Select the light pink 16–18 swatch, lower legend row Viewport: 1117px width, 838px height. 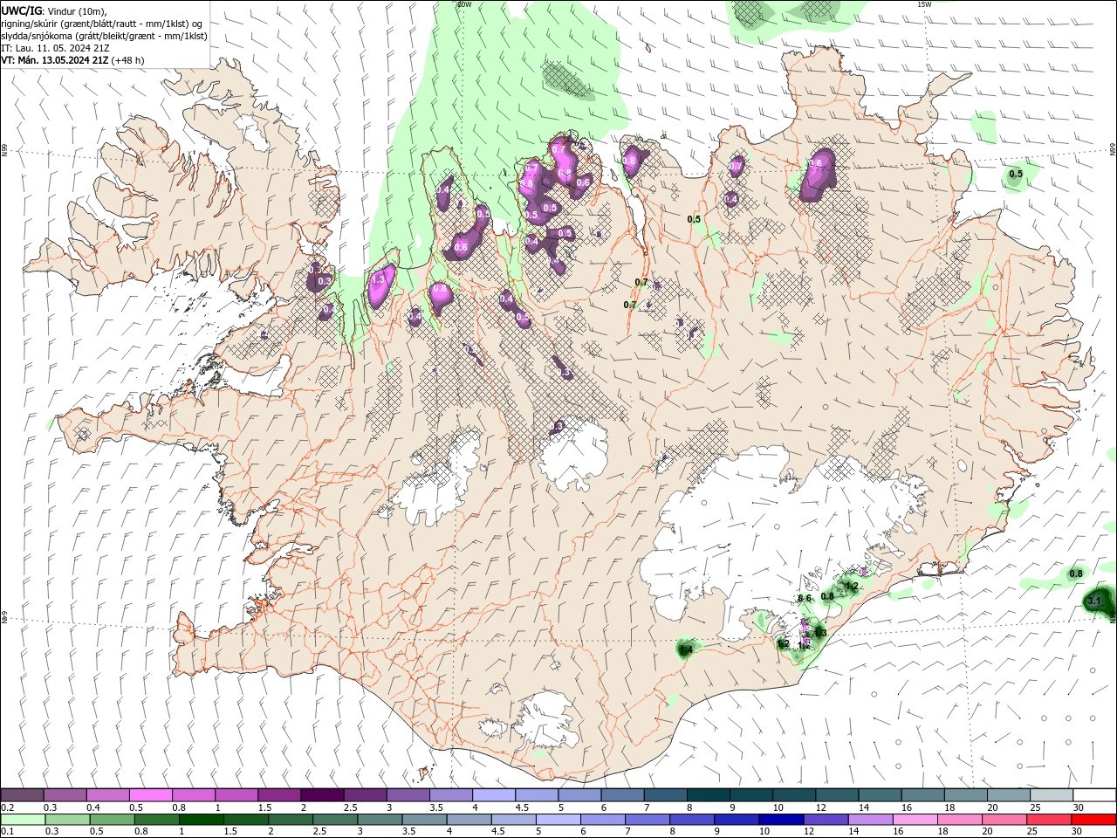(914, 820)
